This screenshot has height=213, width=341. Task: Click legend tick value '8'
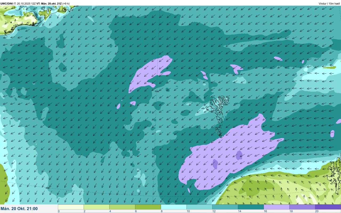coord(161,211)
